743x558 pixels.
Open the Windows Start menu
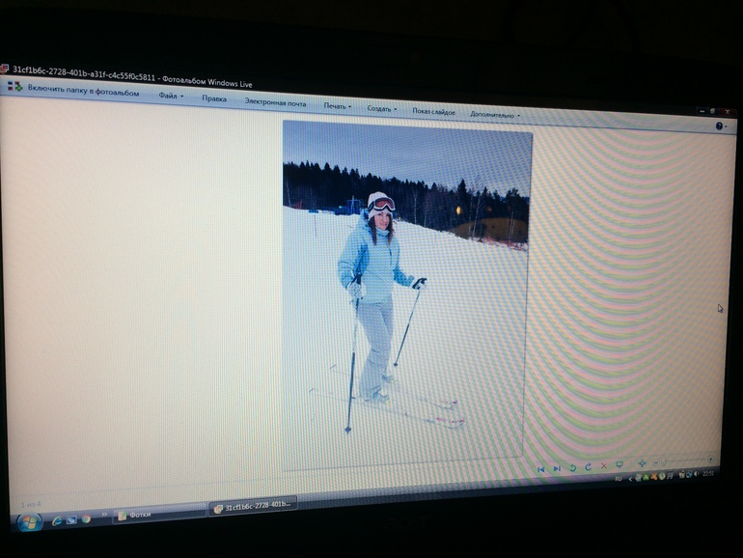click(x=28, y=520)
